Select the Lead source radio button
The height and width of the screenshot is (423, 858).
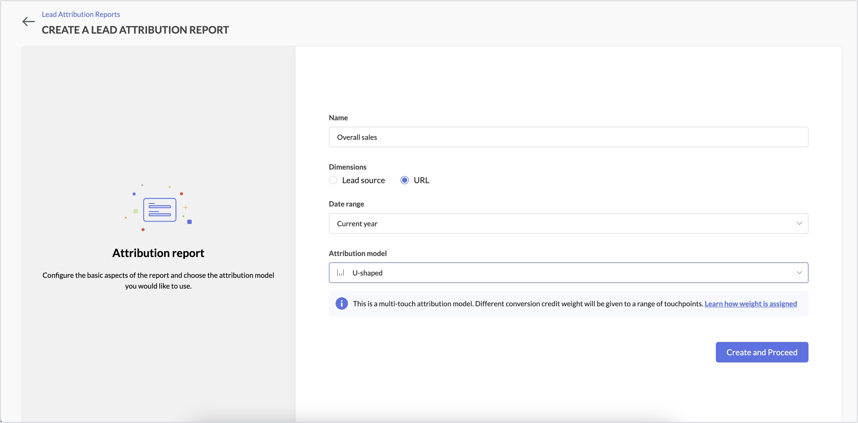tap(333, 180)
